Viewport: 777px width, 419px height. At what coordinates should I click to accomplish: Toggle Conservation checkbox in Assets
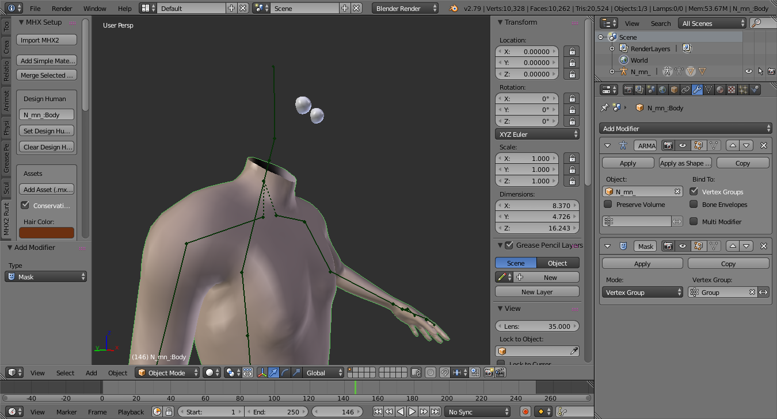click(x=25, y=205)
